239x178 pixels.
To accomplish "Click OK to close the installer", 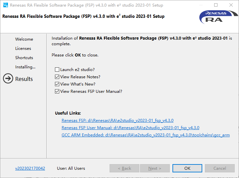I will 187,168.
